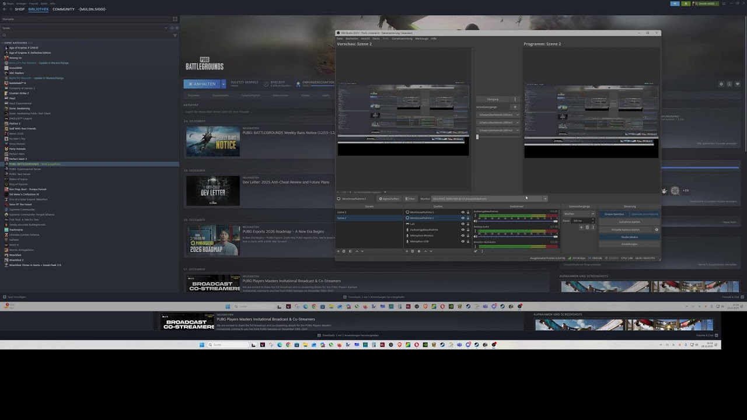The height and width of the screenshot is (420, 747).
Task: Click the Übergang transition button
Action: pyautogui.click(x=493, y=99)
